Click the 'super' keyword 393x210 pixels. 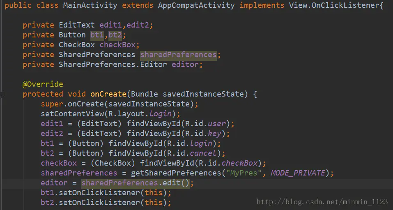point(52,104)
